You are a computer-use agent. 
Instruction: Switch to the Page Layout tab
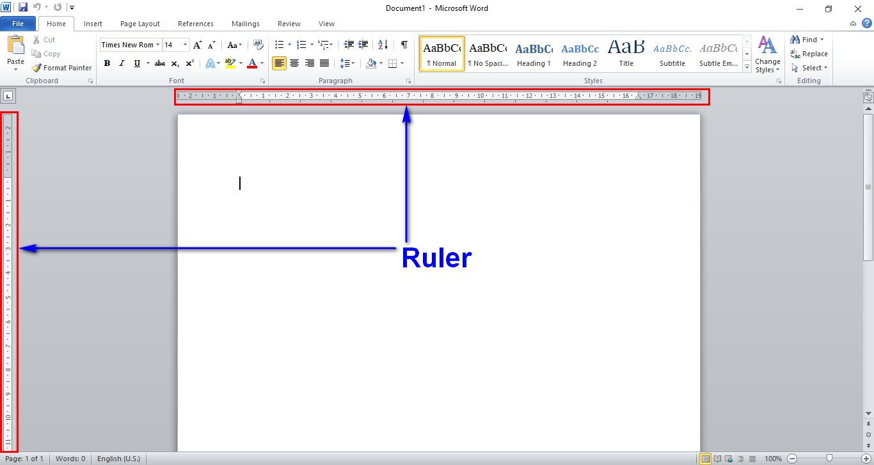pyautogui.click(x=140, y=24)
